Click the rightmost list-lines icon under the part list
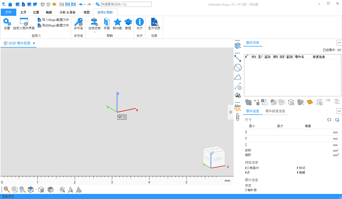The image size is (342, 199). pos(337,101)
